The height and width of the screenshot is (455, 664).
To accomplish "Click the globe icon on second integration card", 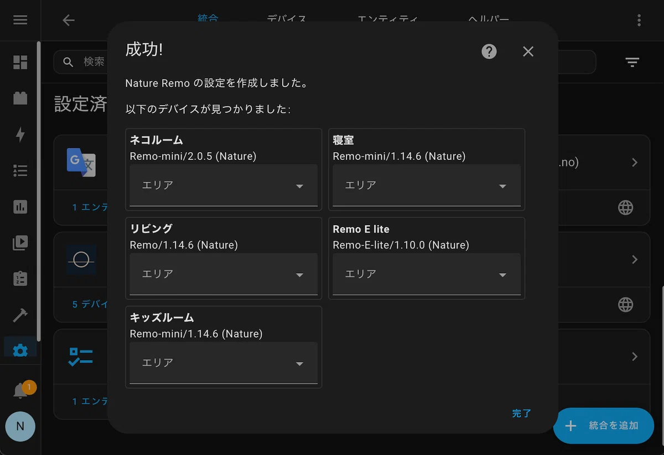I will click(625, 304).
